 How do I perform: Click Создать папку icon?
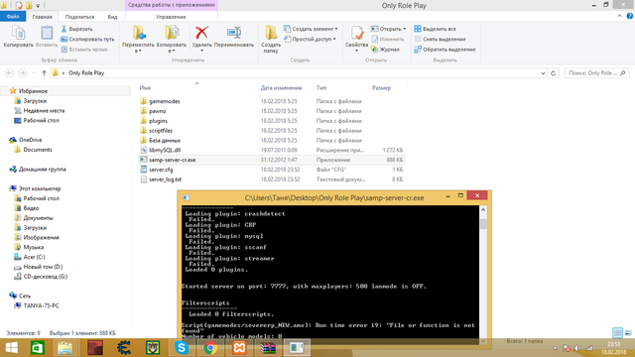[271, 33]
